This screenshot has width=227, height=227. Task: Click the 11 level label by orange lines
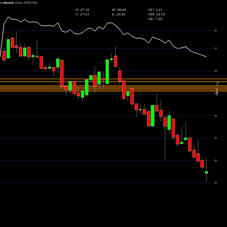[x=218, y=83]
